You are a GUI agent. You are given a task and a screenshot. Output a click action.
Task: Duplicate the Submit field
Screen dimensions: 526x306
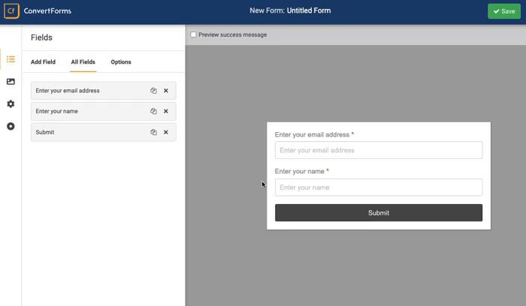153,133
